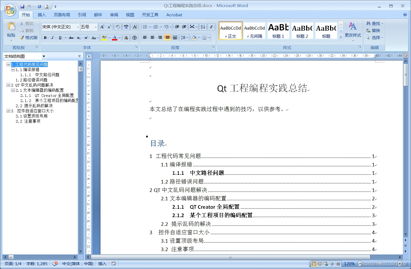This screenshot has height=269, width=411.
Task: Toggle Italic formatting
Action: (x=52, y=38)
